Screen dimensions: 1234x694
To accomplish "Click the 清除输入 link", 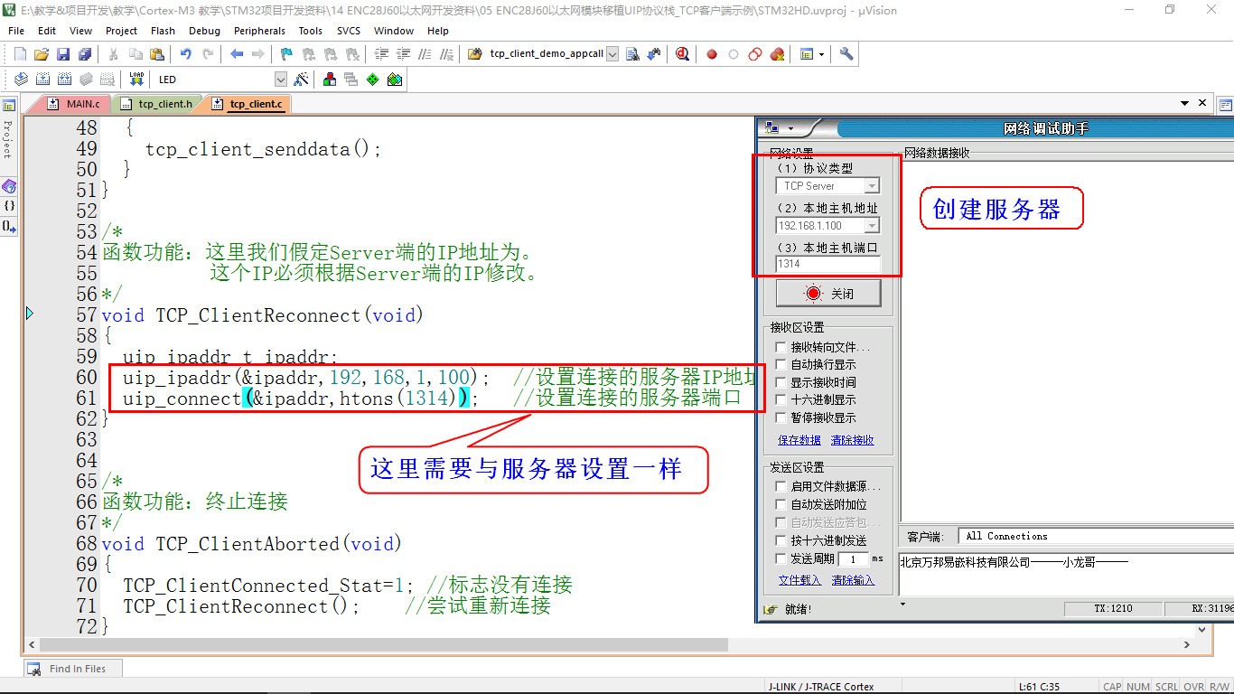I will 854,580.
